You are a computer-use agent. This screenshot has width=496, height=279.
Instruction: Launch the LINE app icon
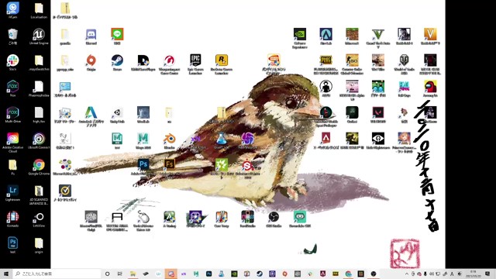pyautogui.click(x=117, y=36)
